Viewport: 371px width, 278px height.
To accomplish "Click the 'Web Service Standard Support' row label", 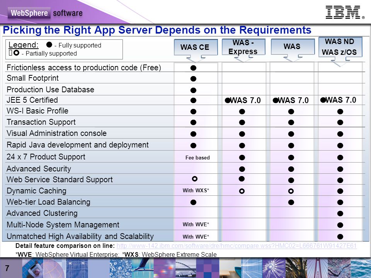I will [x=60, y=180].
